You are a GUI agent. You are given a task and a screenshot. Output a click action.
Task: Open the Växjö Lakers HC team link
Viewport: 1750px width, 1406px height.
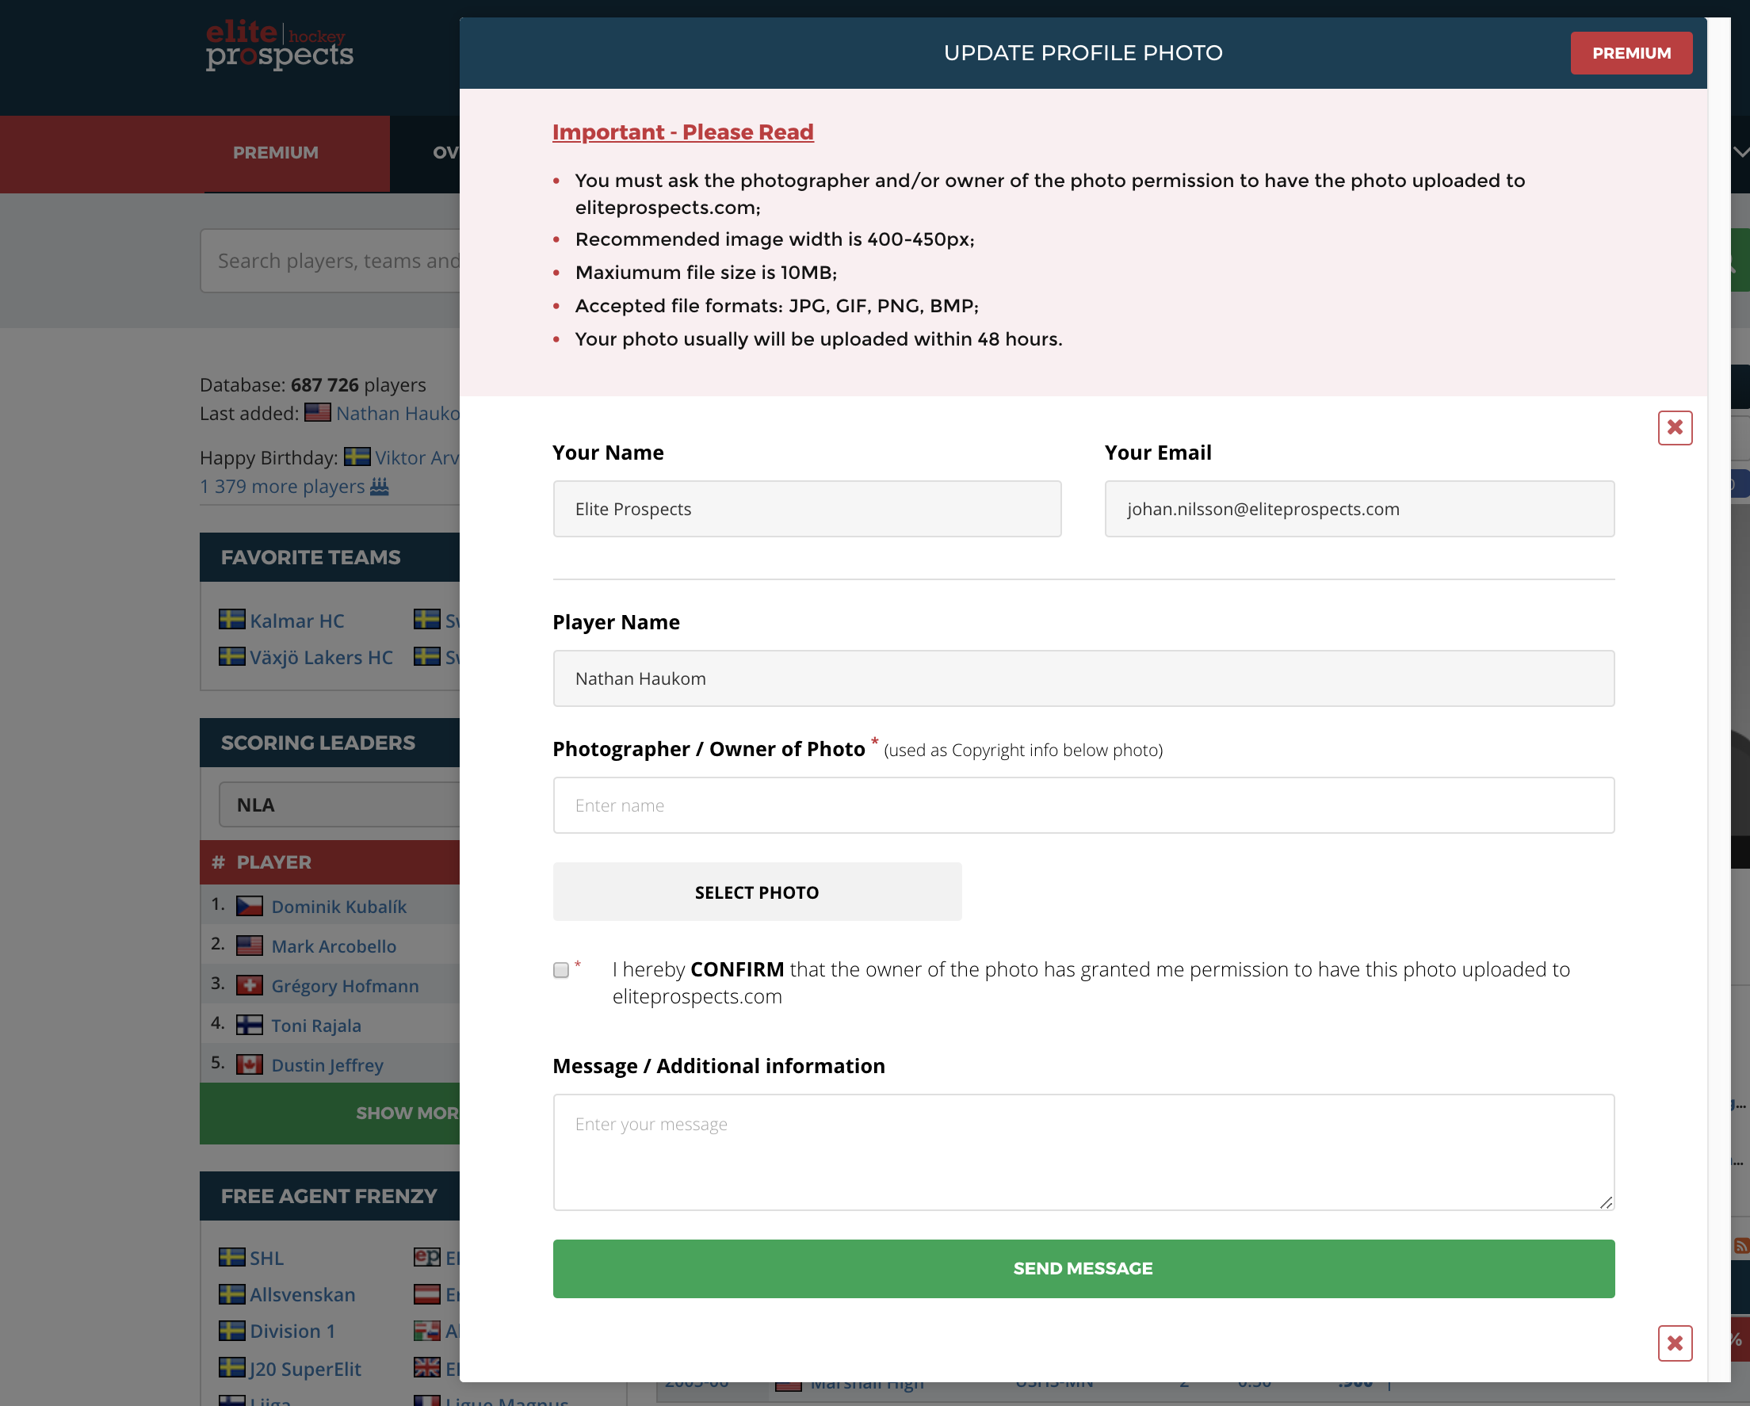pos(322,657)
